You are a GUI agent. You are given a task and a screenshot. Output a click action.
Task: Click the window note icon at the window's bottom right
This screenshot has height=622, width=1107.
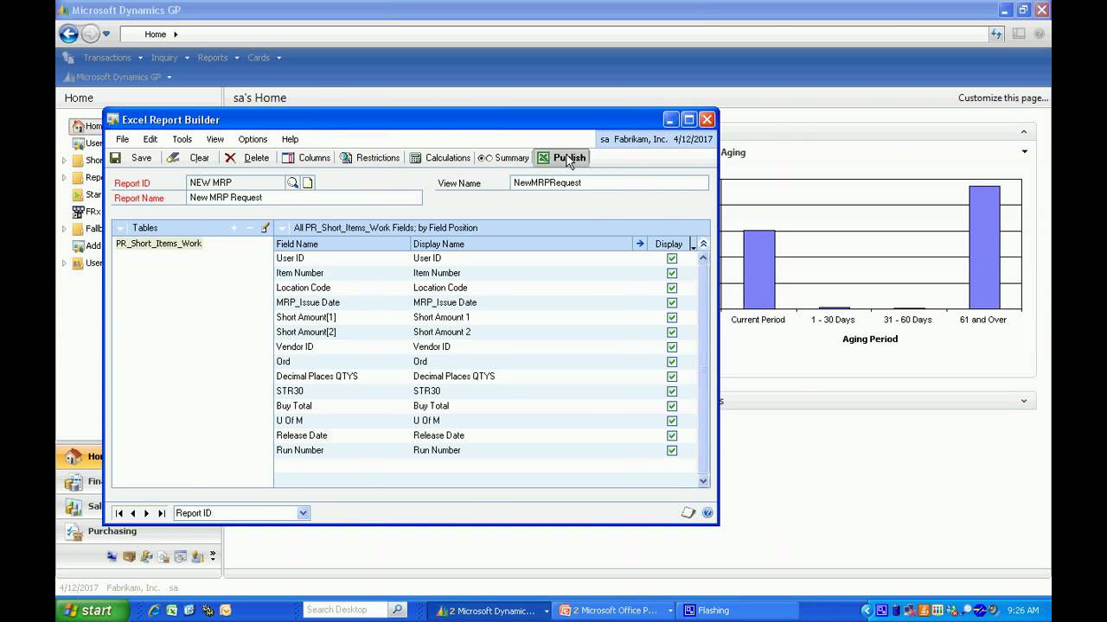coord(688,513)
